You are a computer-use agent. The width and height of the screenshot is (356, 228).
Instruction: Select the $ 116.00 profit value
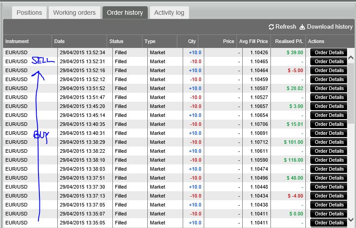(293, 160)
